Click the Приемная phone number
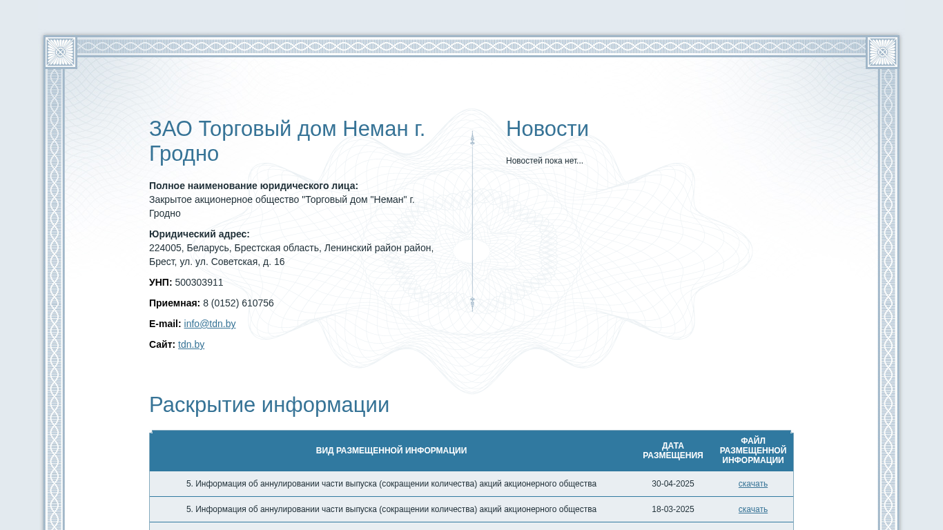The width and height of the screenshot is (943, 530). [238, 303]
